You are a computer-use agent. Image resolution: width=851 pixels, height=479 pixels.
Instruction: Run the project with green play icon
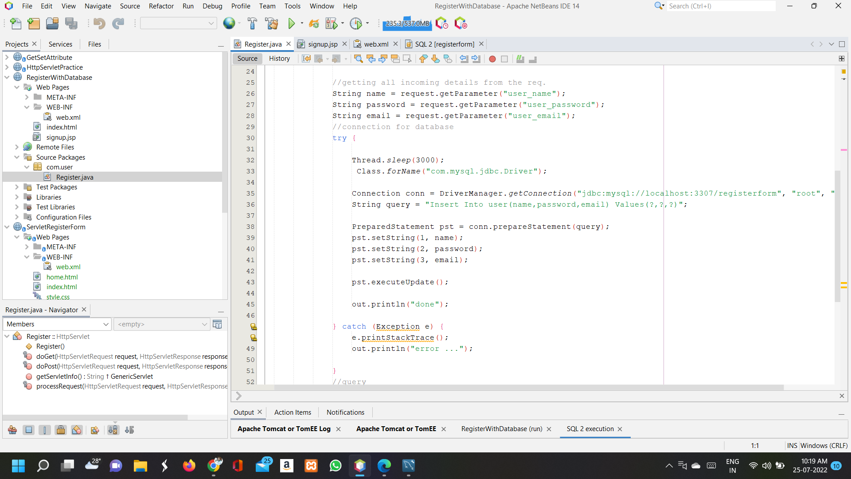click(291, 24)
